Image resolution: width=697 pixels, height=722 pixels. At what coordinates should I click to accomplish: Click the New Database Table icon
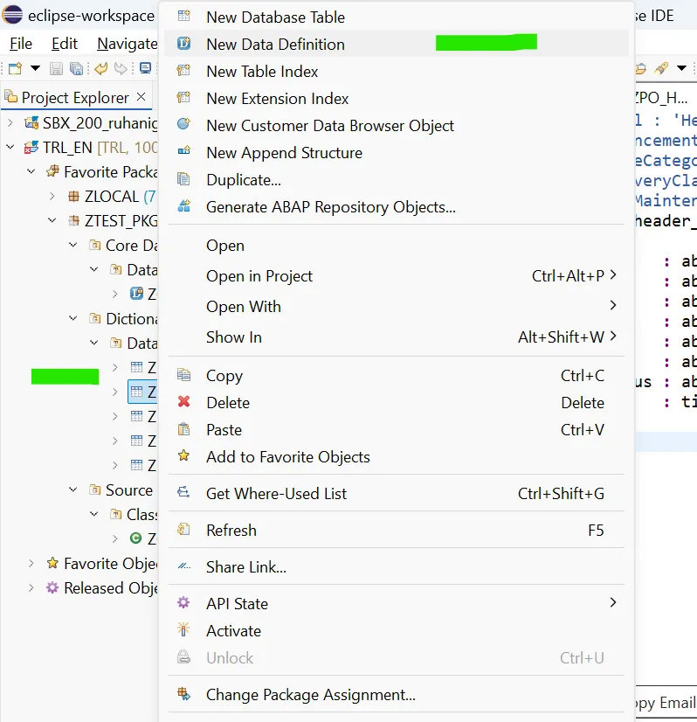186,17
